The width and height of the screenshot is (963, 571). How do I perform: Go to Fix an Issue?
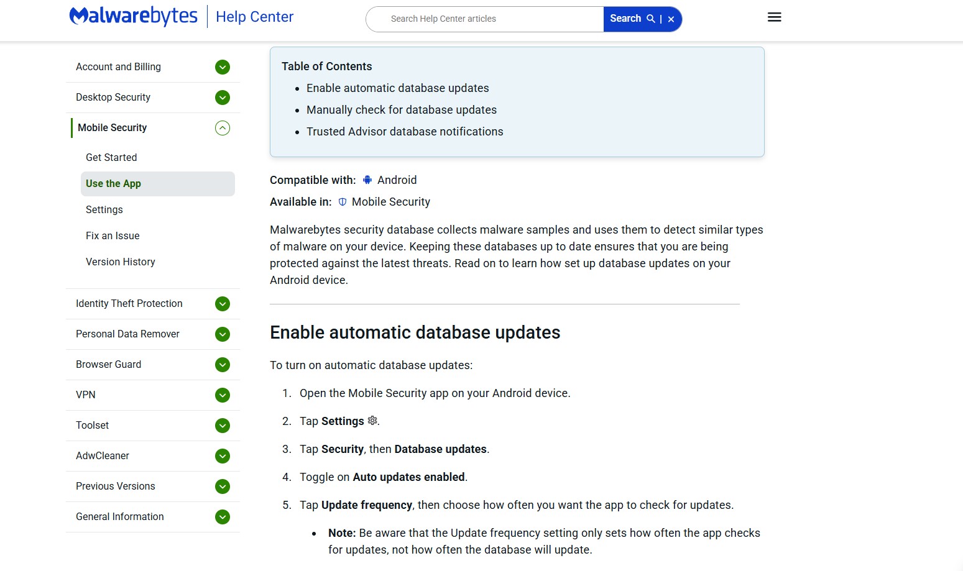(x=113, y=236)
